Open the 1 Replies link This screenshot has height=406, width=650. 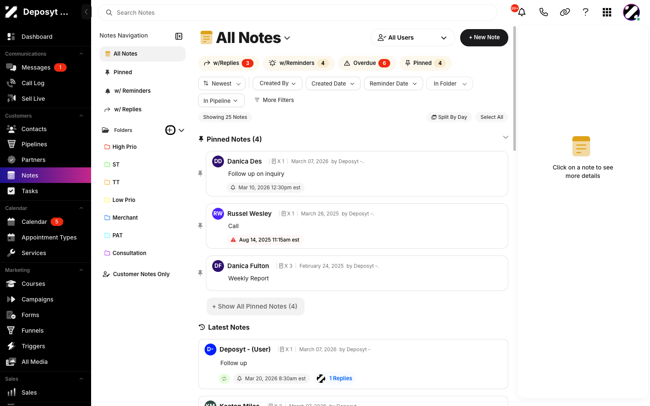(341, 379)
